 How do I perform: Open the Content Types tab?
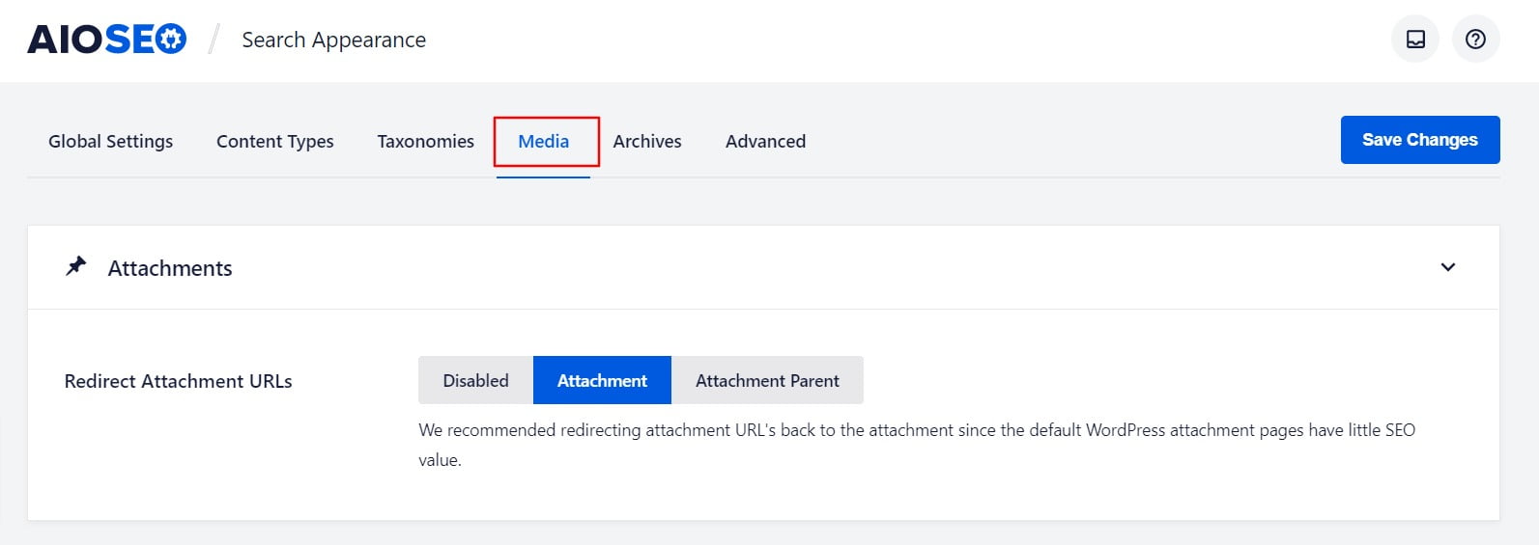274,142
